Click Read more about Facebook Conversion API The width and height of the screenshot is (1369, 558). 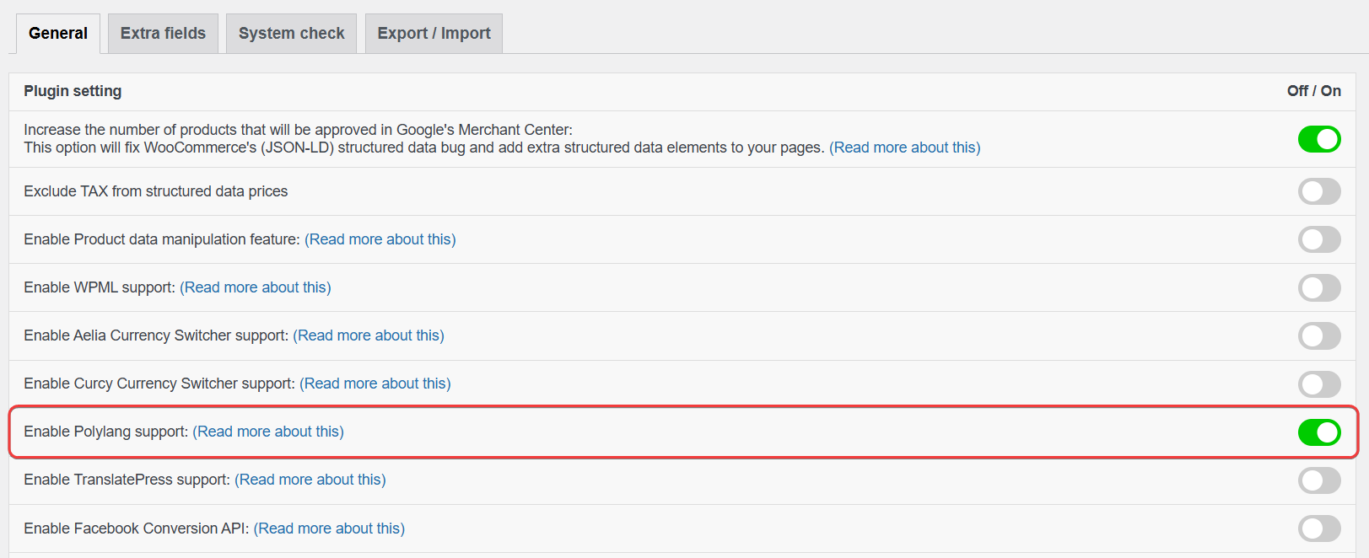pyautogui.click(x=329, y=528)
